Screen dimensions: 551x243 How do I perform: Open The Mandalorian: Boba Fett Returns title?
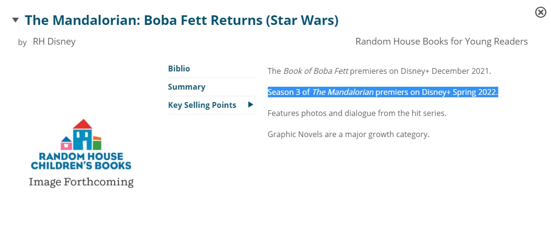coord(181,20)
